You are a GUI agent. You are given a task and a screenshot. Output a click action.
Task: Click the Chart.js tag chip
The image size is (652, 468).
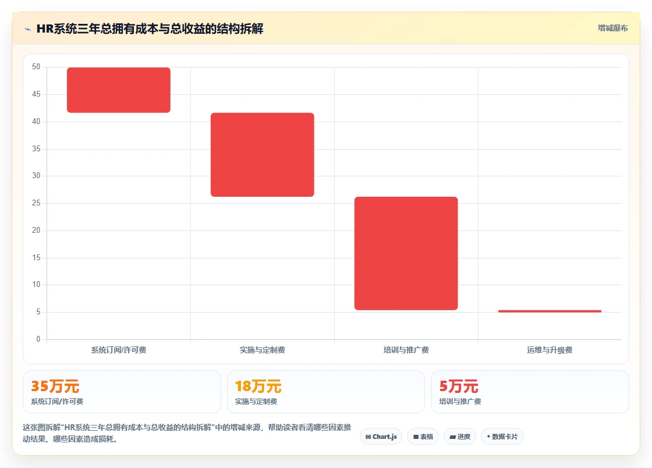(x=381, y=437)
